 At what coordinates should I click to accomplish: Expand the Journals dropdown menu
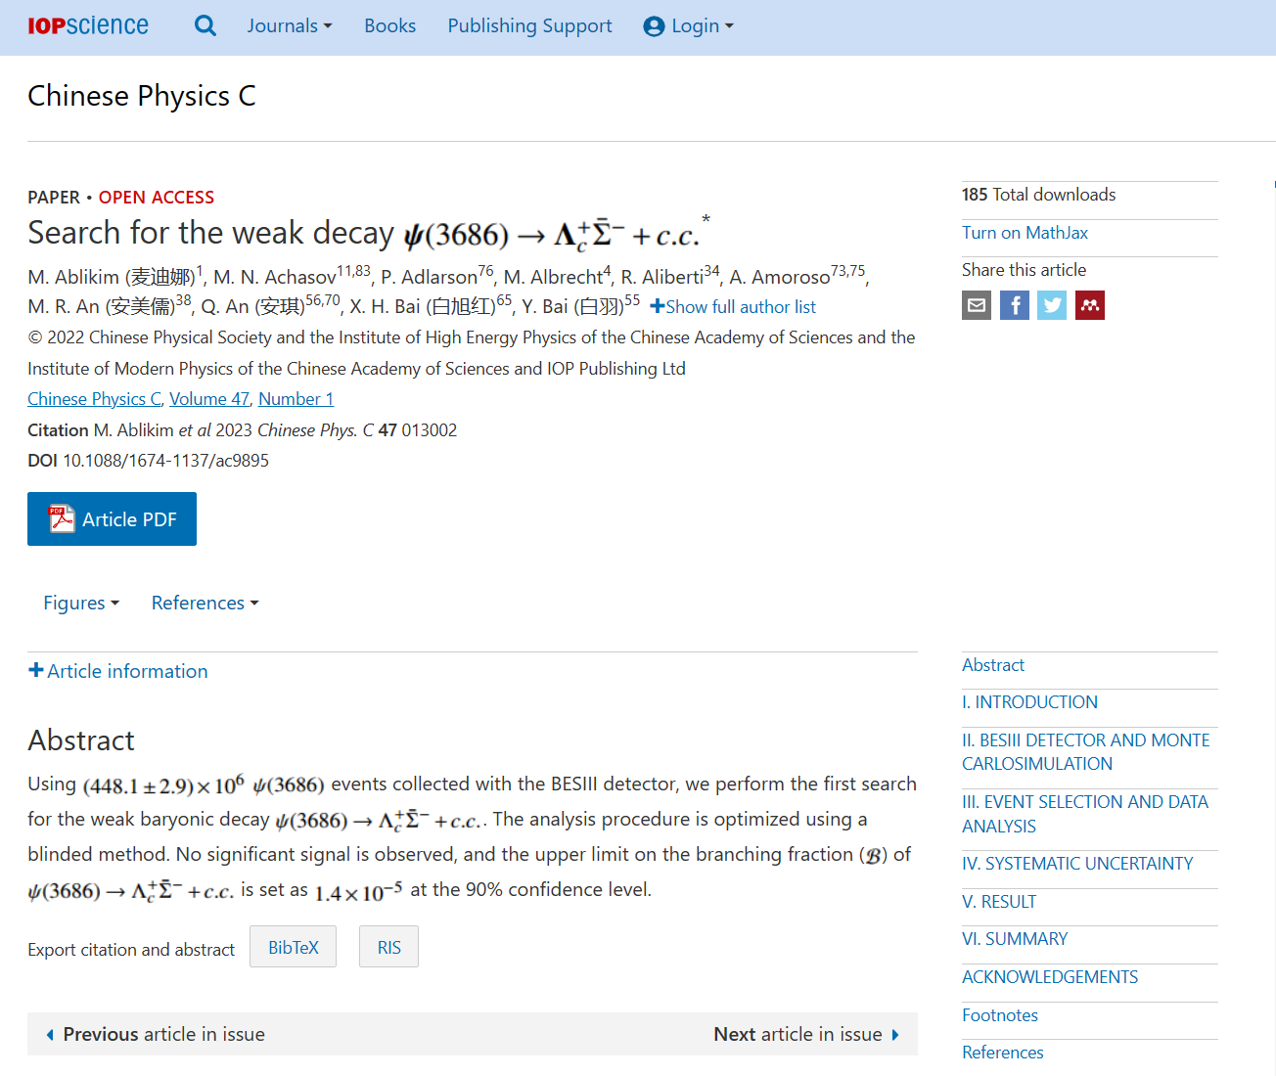pyautogui.click(x=290, y=26)
